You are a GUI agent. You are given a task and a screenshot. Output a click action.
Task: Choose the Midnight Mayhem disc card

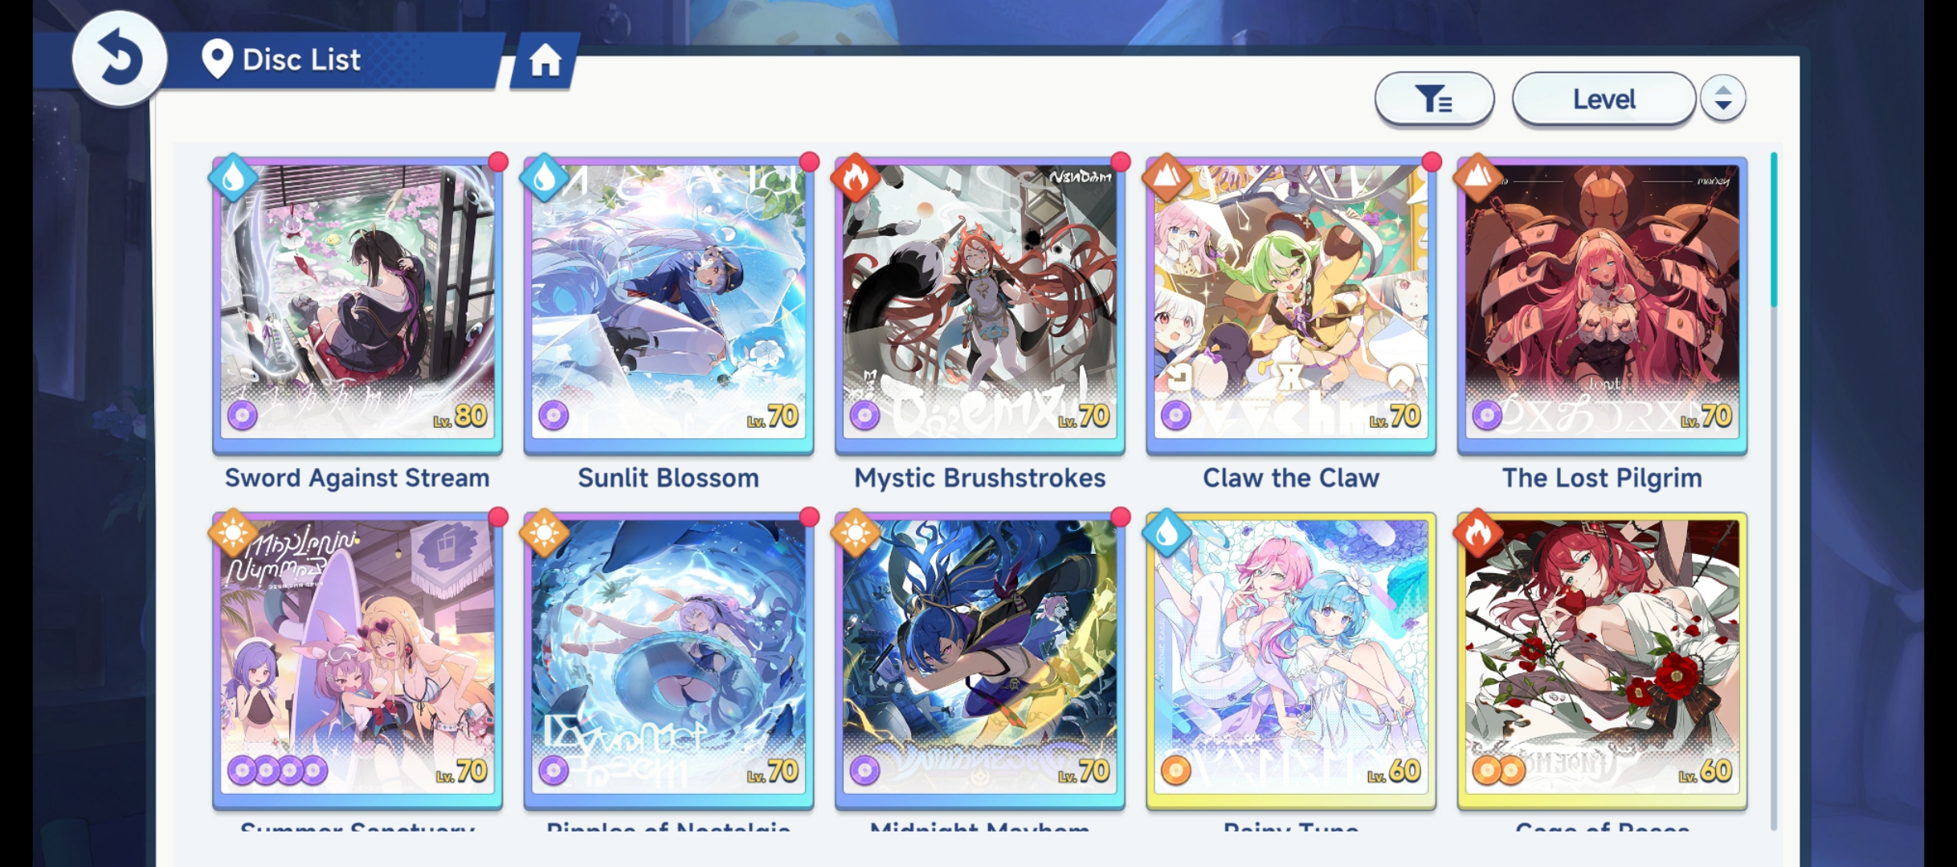[x=979, y=661]
